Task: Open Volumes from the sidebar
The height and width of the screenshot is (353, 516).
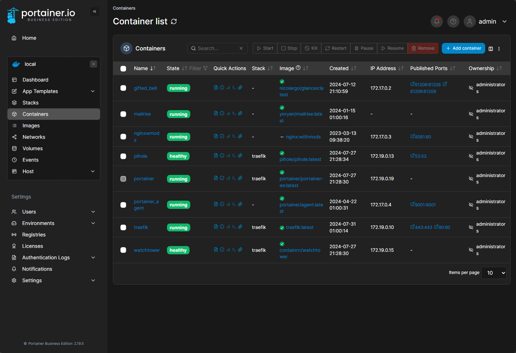Action: tap(33, 148)
